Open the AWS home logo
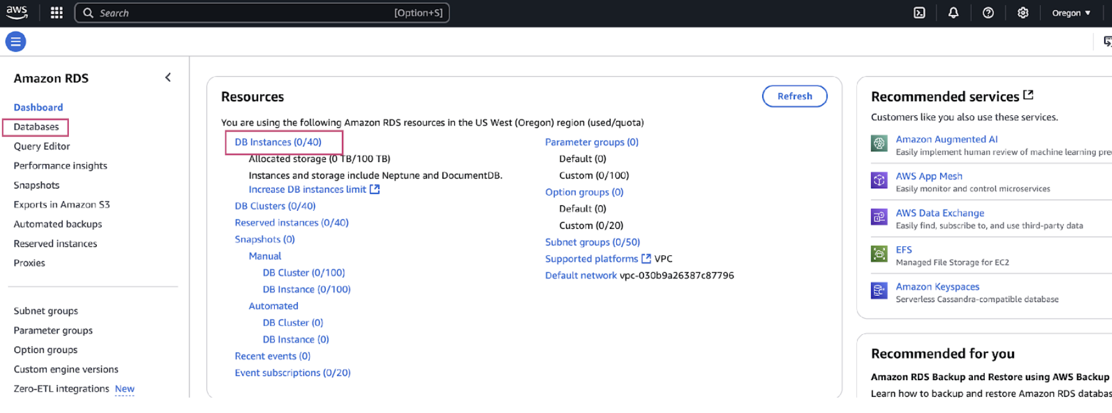The height and width of the screenshot is (413, 1112). click(x=17, y=12)
